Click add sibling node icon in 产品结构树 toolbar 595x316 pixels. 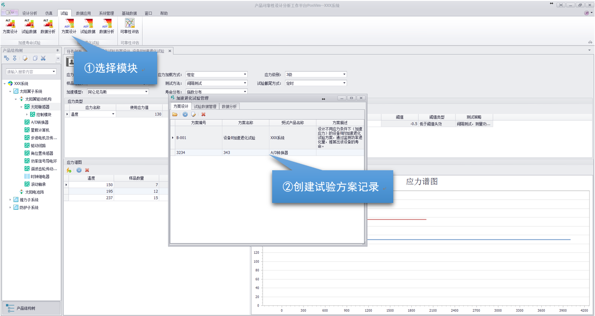click(15, 58)
